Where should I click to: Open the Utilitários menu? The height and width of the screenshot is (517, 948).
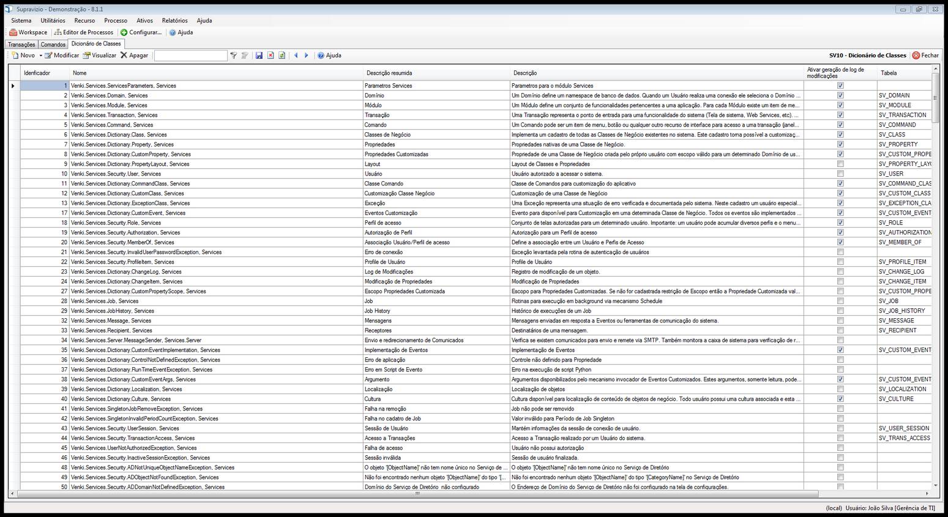point(53,21)
